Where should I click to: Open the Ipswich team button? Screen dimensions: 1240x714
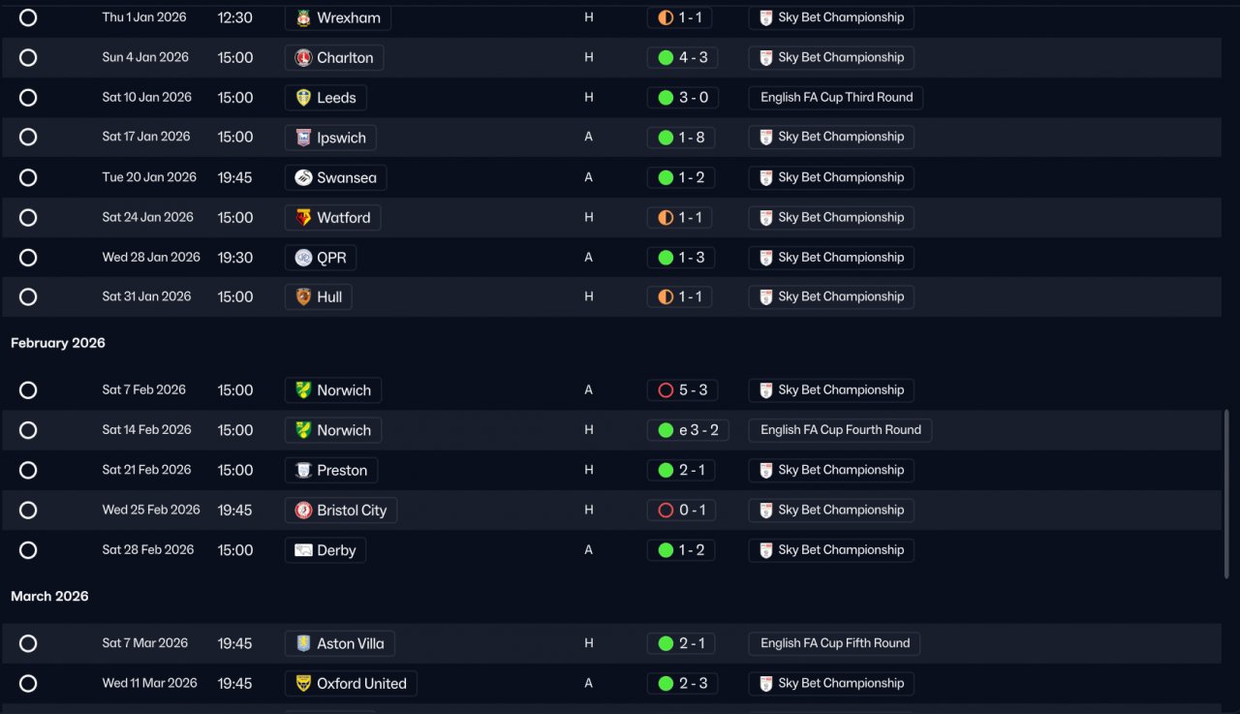click(330, 138)
